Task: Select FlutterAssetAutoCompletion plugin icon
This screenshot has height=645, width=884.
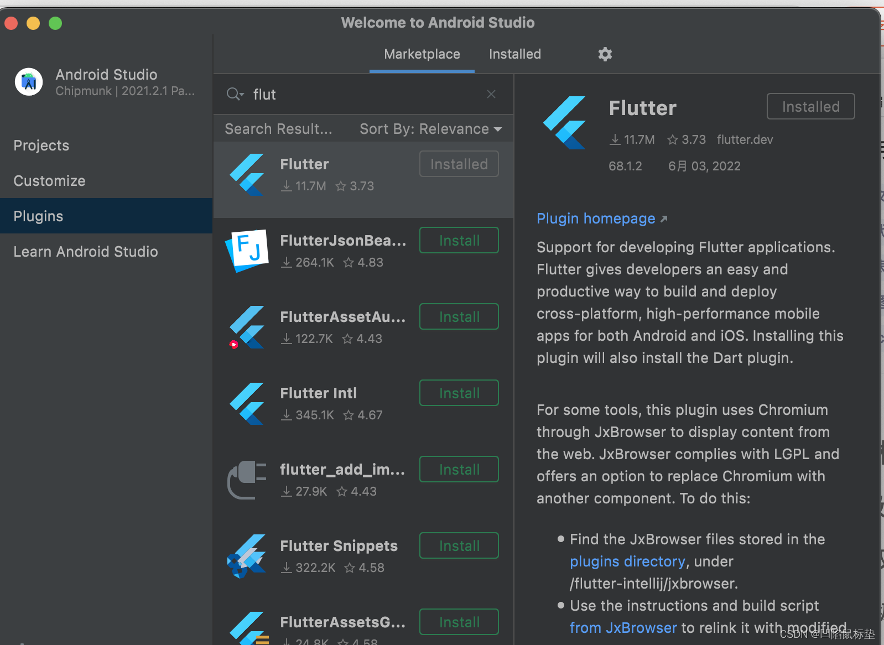Action: tap(247, 327)
